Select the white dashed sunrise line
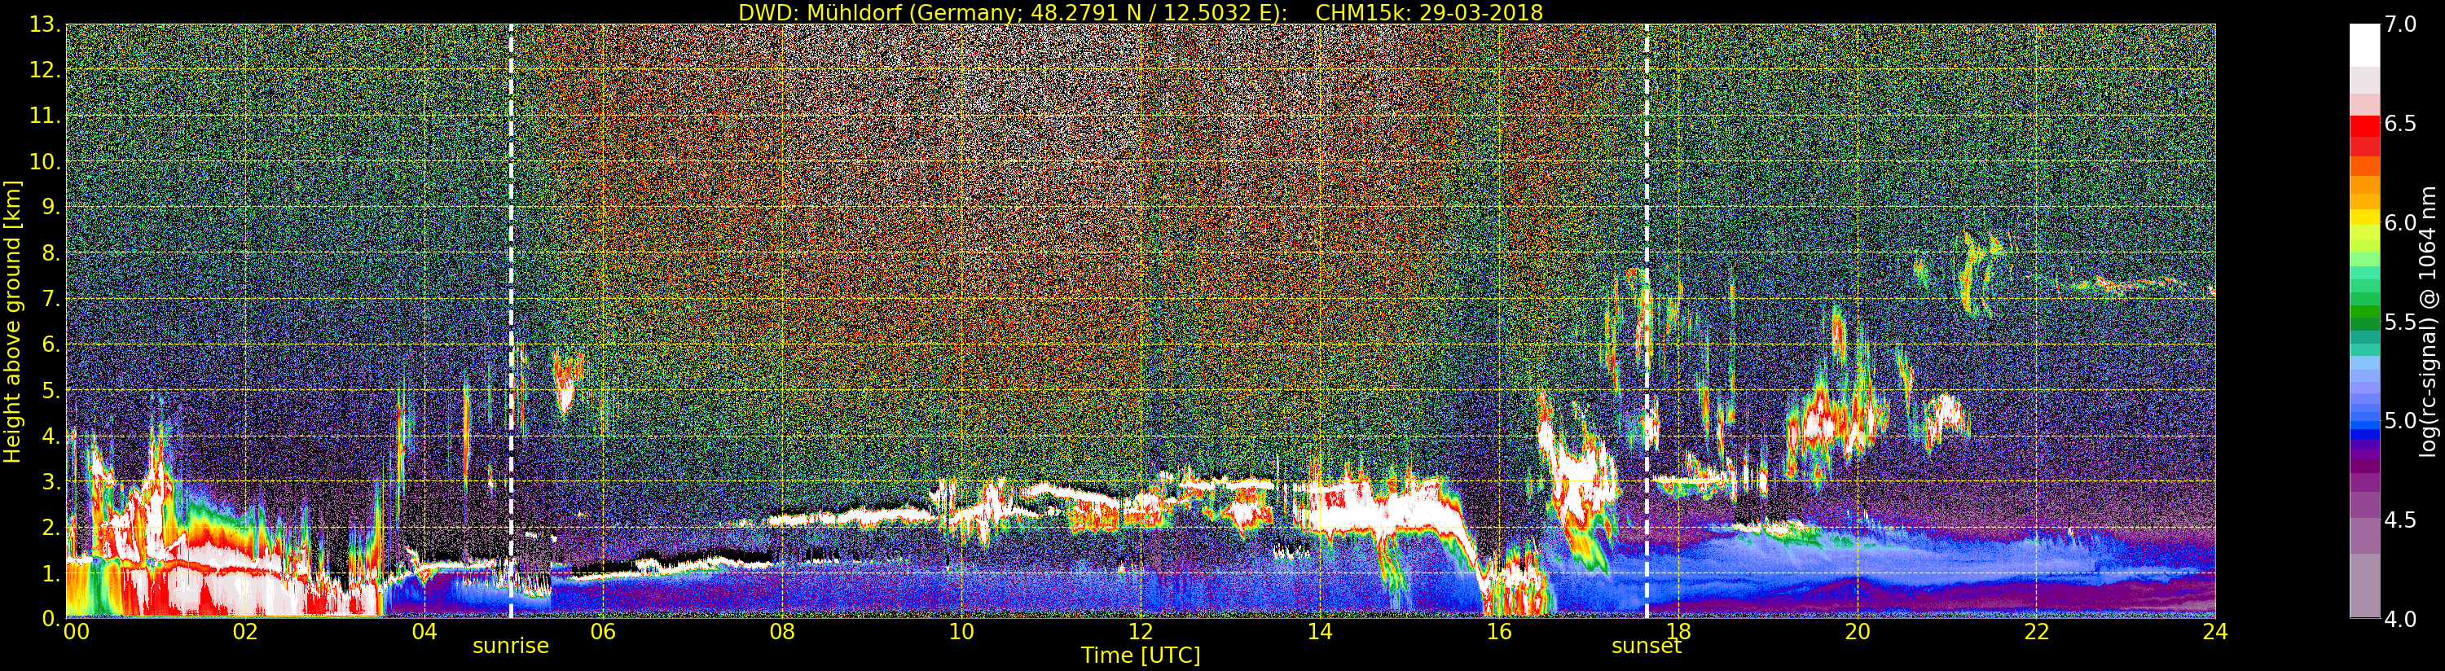Image resolution: width=2445 pixels, height=671 pixels. point(511,321)
